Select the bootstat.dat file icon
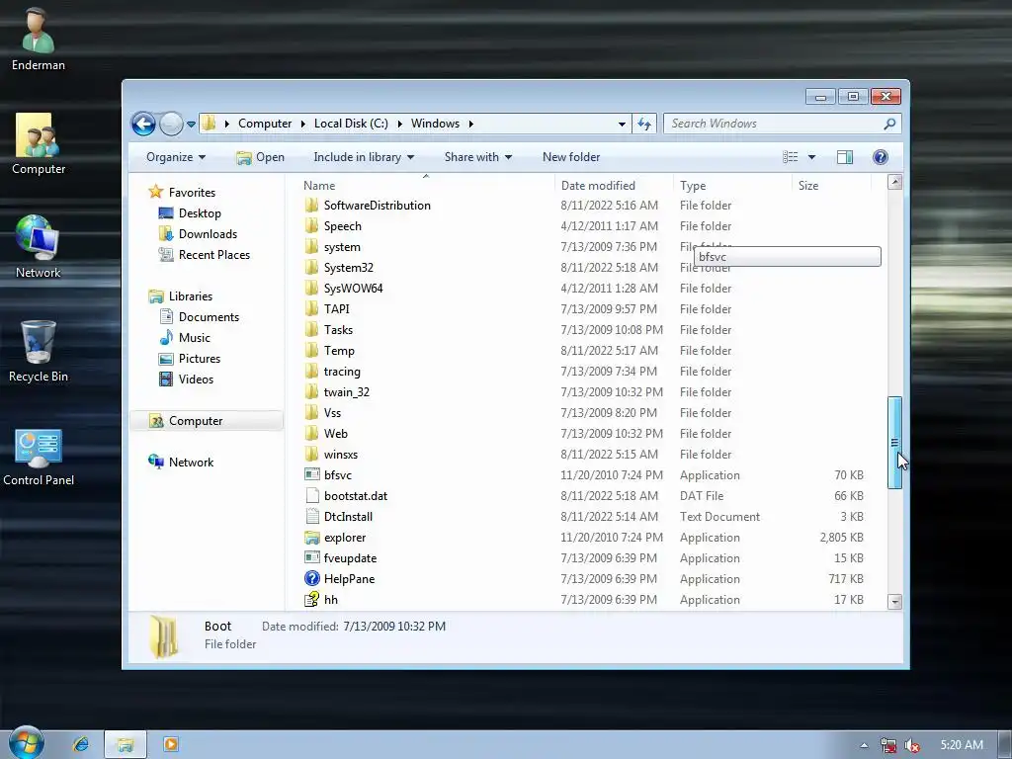1012x759 pixels. pos(311,496)
